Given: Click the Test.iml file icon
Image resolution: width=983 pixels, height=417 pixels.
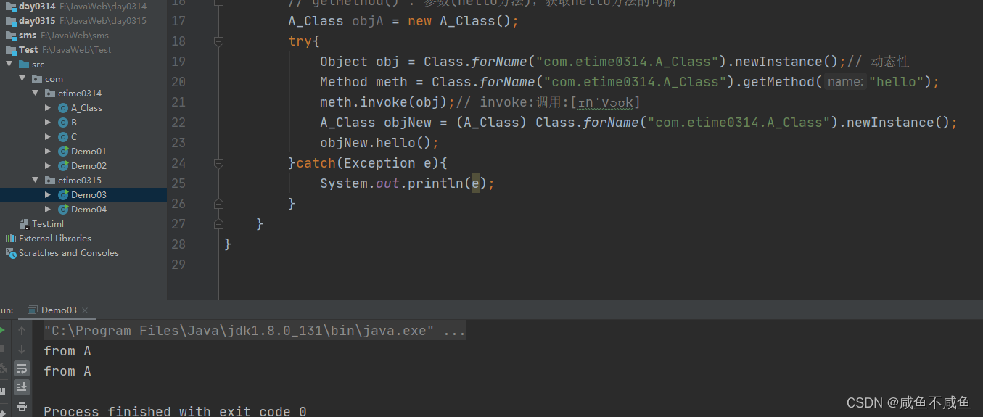Looking at the screenshot, I should (24, 224).
